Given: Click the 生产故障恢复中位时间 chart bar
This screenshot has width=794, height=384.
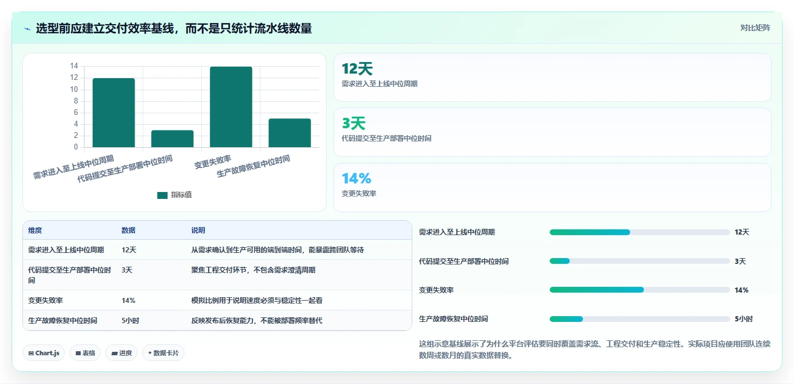Looking at the screenshot, I should point(290,133).
